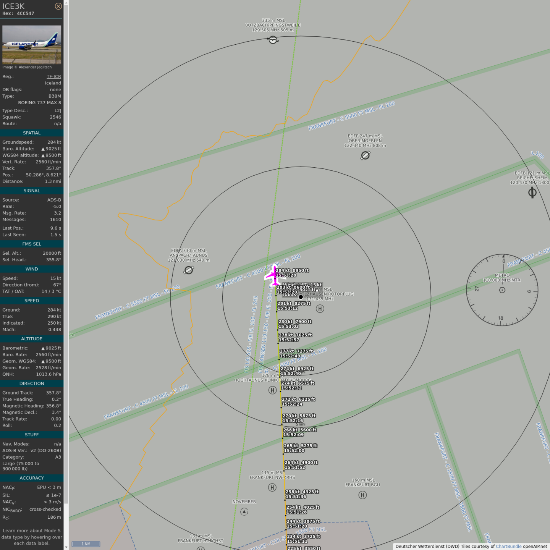The height and width of the screenshot is (550, 550).
Task: Click the Ober-Moerlen EDFP airfield symbol
Action: click(x=365, y=155)
